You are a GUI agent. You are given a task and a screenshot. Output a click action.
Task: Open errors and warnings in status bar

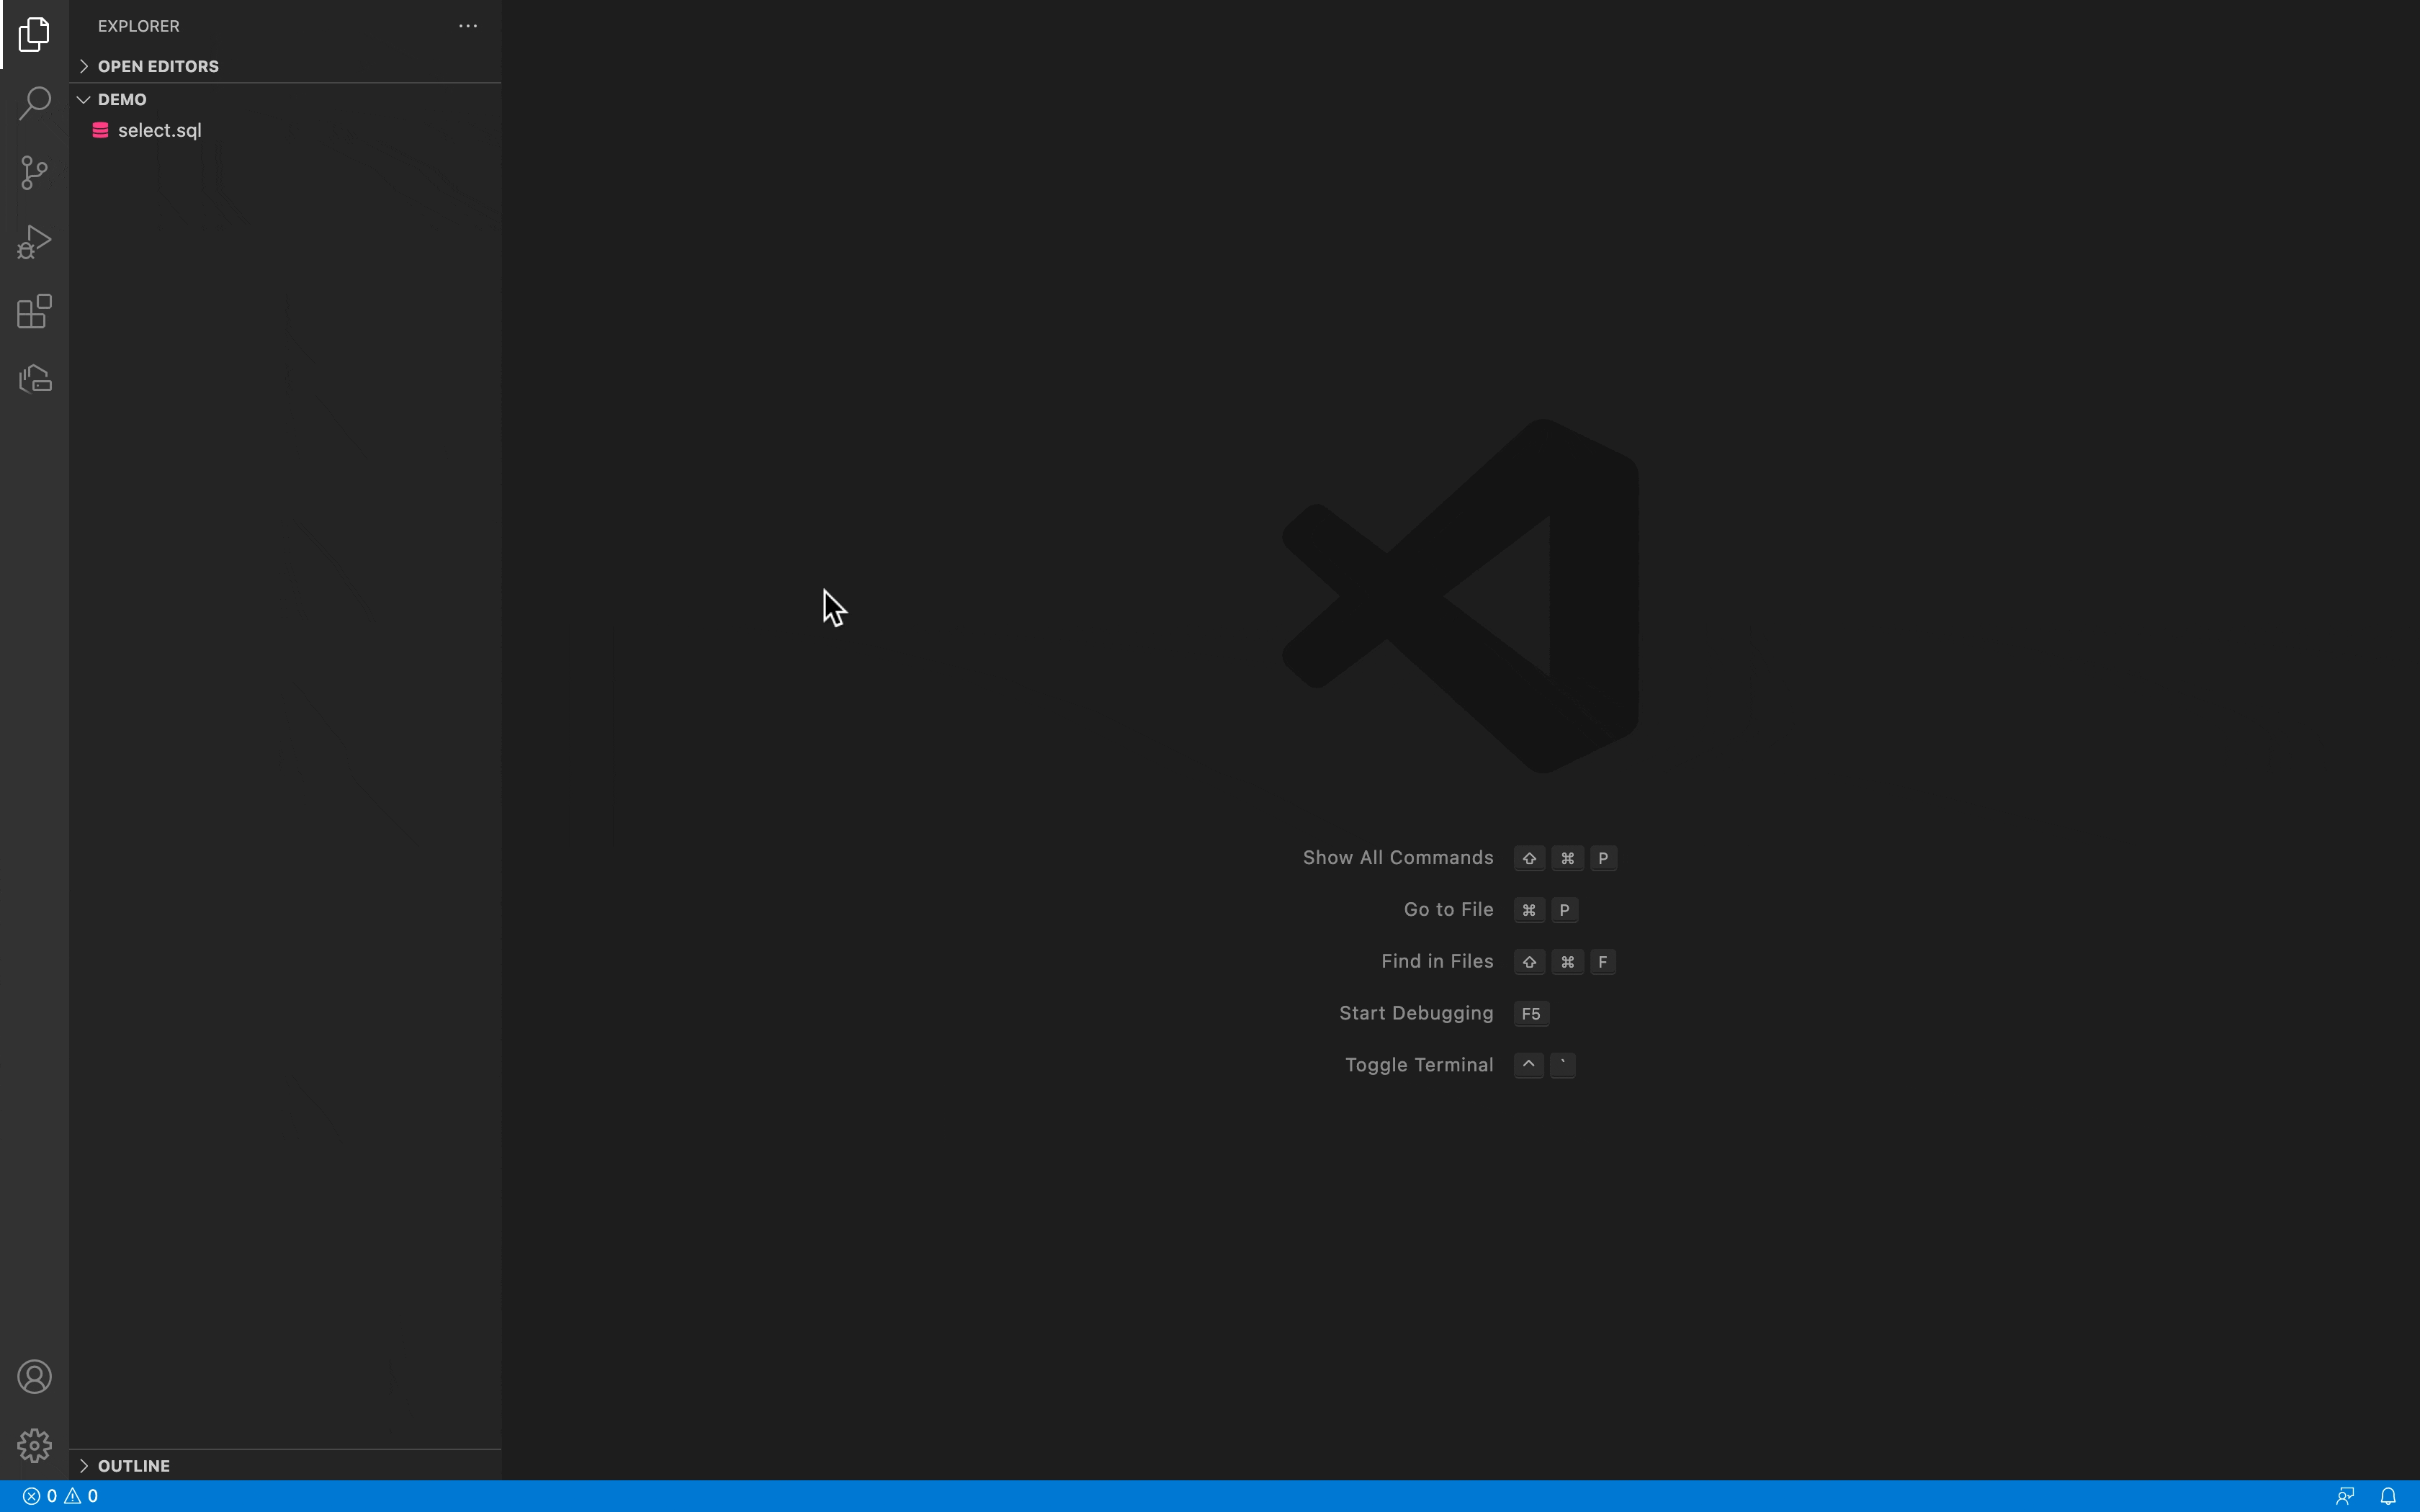coord(60,1496)
